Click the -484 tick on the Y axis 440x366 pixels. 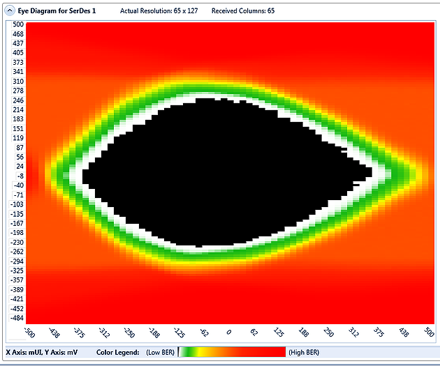(17, 318)
